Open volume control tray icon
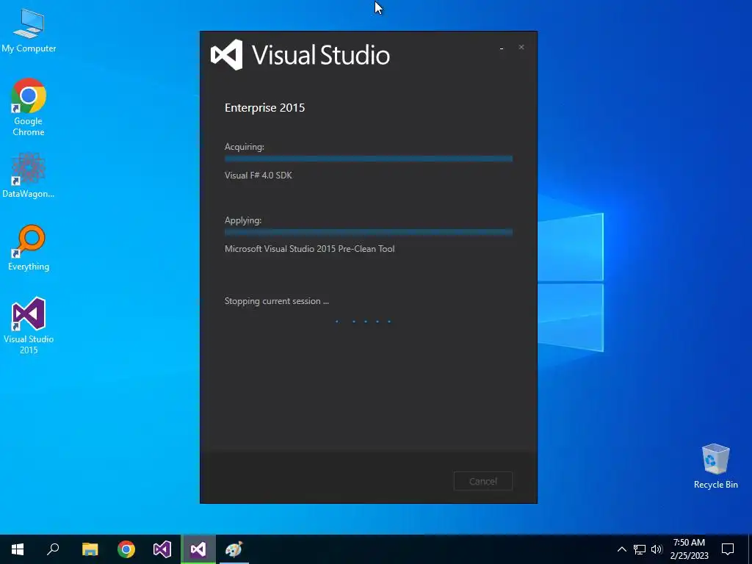The height and width of the screenshot is (564, 752). tap(657, 549)
